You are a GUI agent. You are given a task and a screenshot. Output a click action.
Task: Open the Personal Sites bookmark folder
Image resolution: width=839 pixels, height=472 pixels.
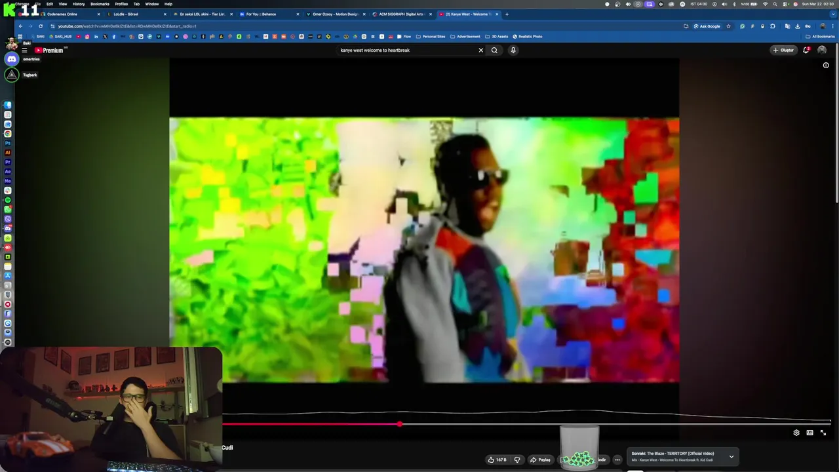(x=431, y=37)
